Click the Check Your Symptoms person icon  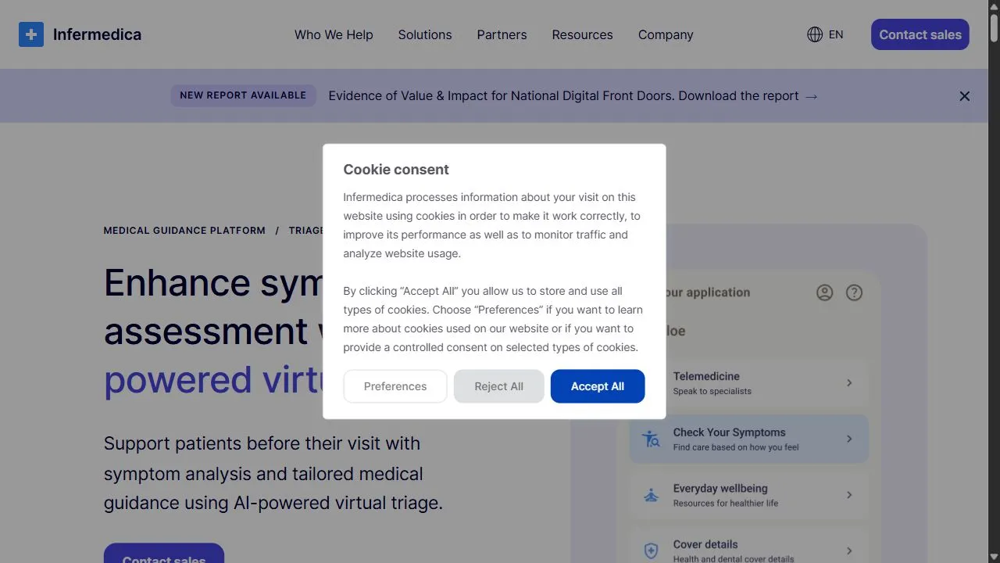[652, 439]
